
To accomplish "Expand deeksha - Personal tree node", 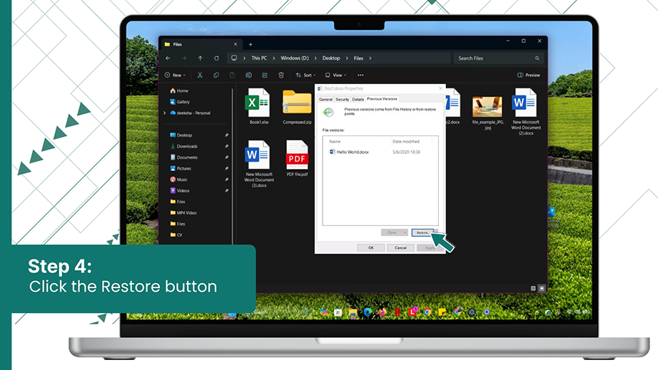I will point(164,113).
